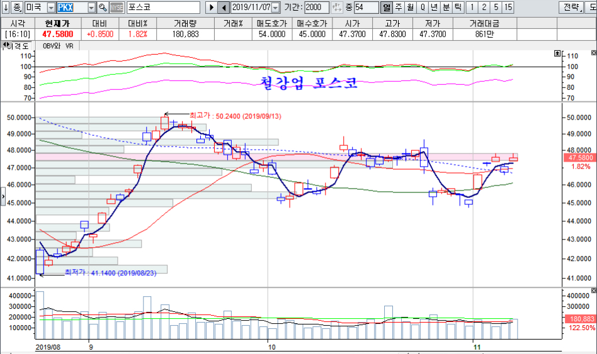The width and height of the screenshot is (597, 354).
Task: Select daily (일) chart period
Action: tap(387, 8)
